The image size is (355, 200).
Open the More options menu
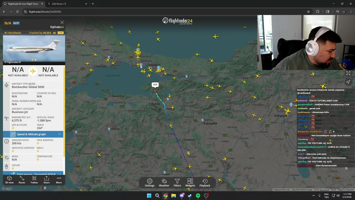click(59, 180)
